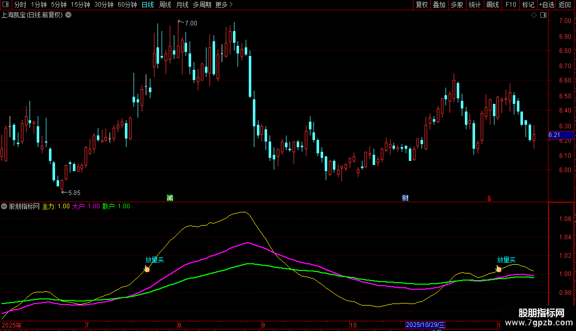Screen dimensions: 576x331
Task: Expand the 股朋指标网 indicator panel menu
Action: pos(4,206)
